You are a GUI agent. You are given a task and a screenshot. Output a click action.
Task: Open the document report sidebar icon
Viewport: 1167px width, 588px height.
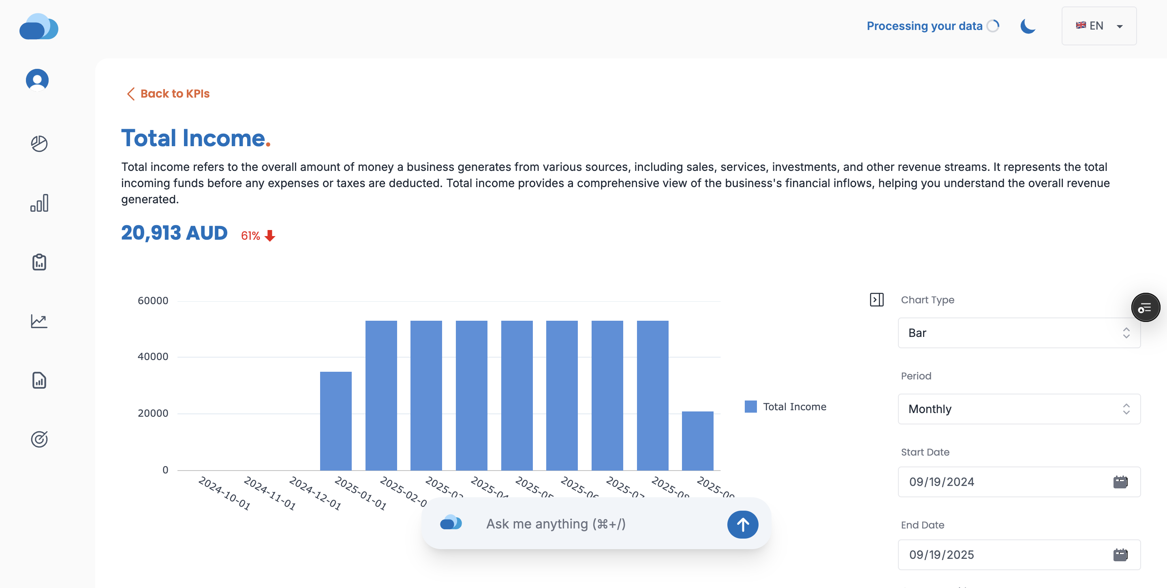point(39,380)
